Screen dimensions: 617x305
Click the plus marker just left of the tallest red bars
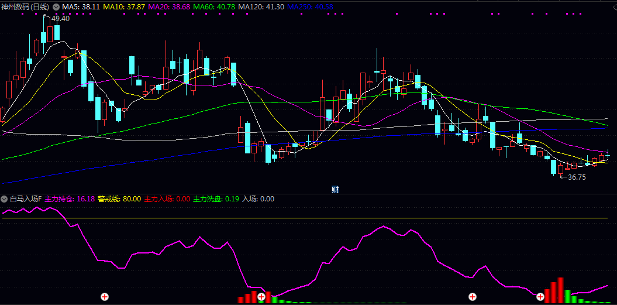(540, 296)
